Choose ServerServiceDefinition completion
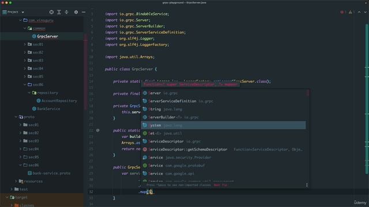This screenshot has width=369, height=207. (223, 101)
